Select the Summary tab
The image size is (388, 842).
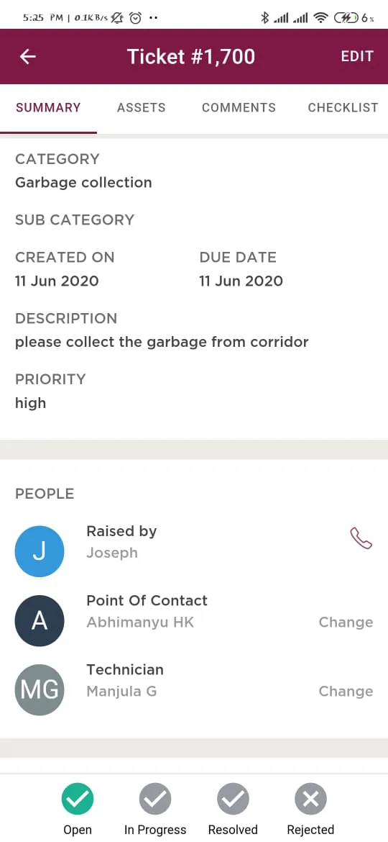click(x=48, y=107)
